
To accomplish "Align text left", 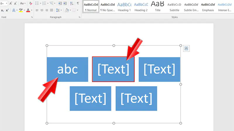I will pos(37,10).
